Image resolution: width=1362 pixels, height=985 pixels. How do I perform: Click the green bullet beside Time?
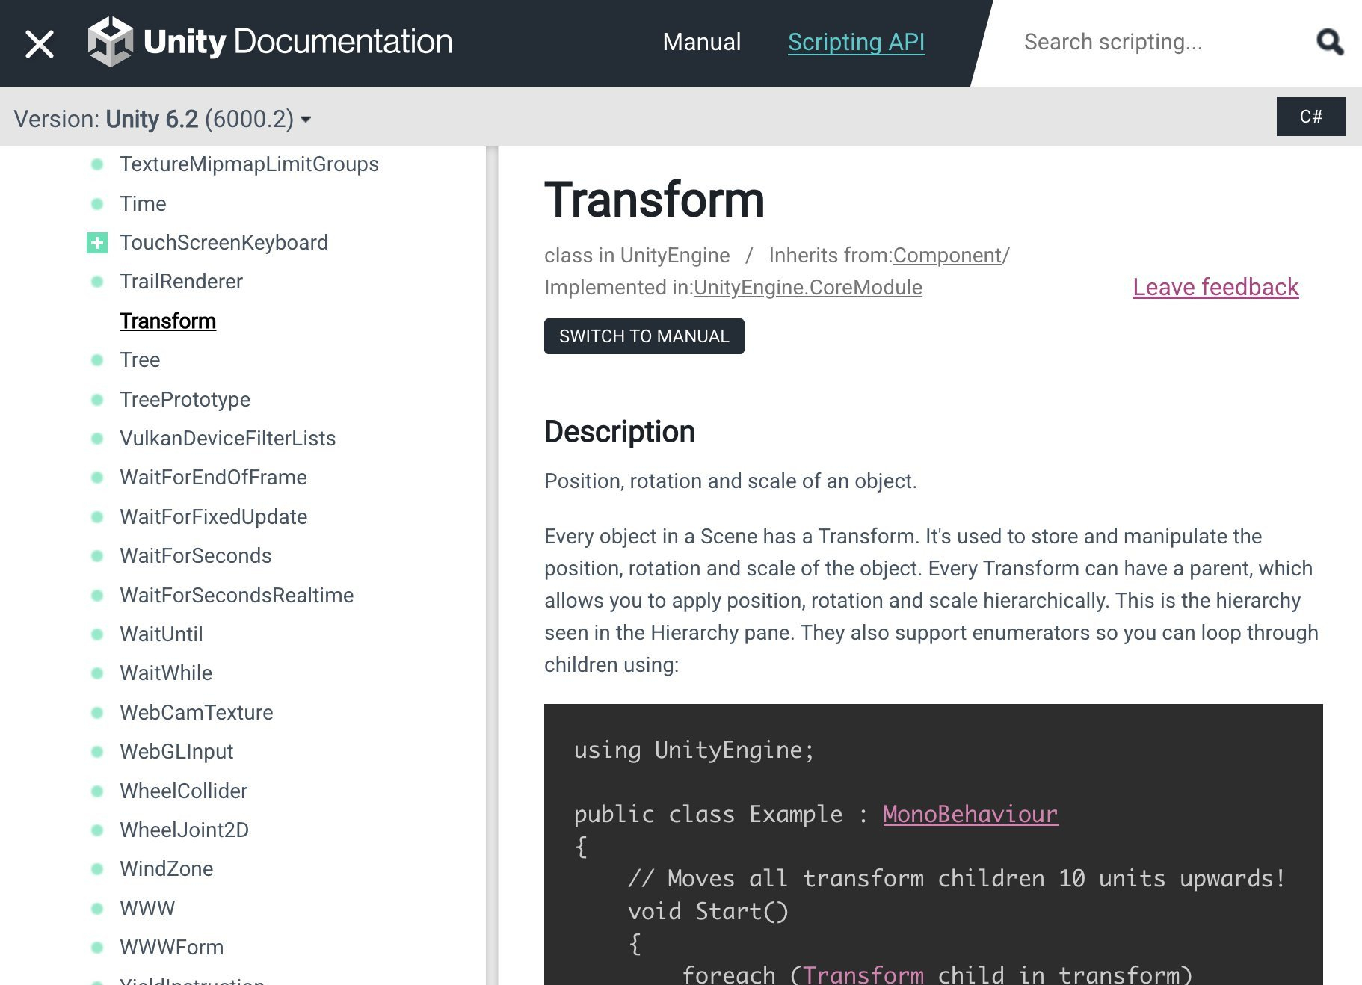coord(97,204)
